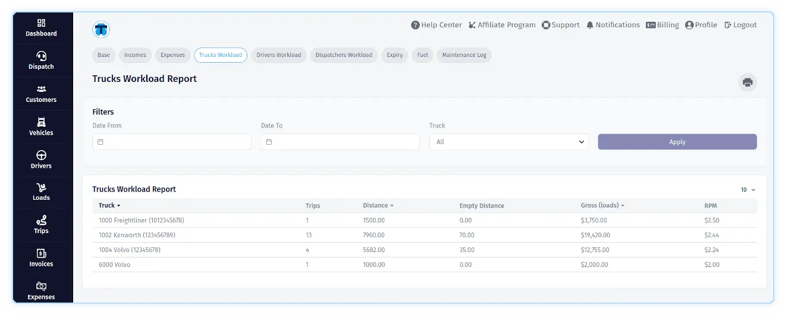
Task: Open Drivers steering wheel icon
Action: coord(41,155)
